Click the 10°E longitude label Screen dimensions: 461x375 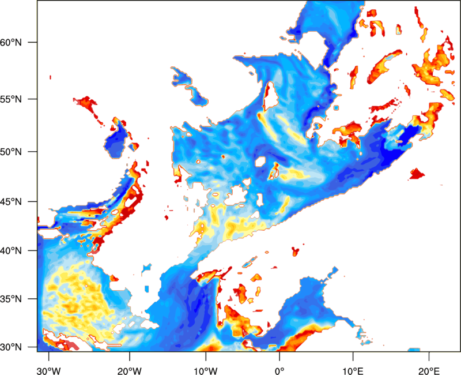point(353,371)
